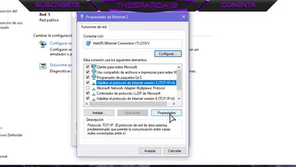Screen dimensions: 296x167
Task: Click the vertical scrollbar thumb in list
Action: (x=179, y=80)
